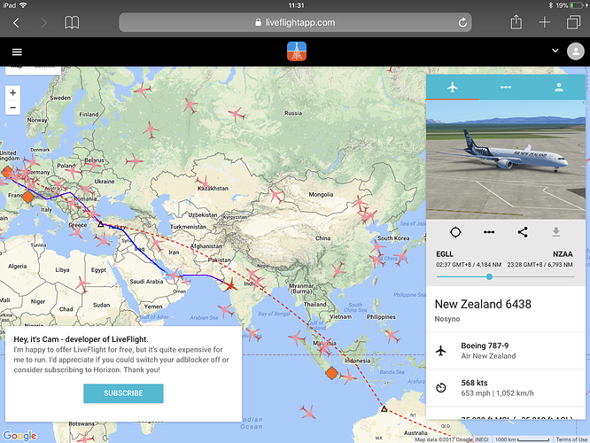Zoom in on the map with plus button
590x443 pixels.
pos(12,93)
